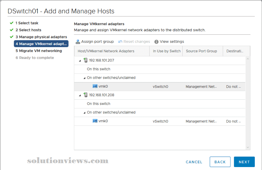Screen dimensions: 262x170
Task: Click the green check beside Select task
Action: [11, 23]
